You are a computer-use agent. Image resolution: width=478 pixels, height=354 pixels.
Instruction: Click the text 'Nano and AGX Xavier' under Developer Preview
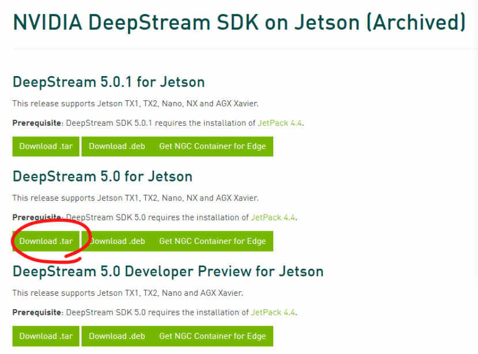coord(202,293)
